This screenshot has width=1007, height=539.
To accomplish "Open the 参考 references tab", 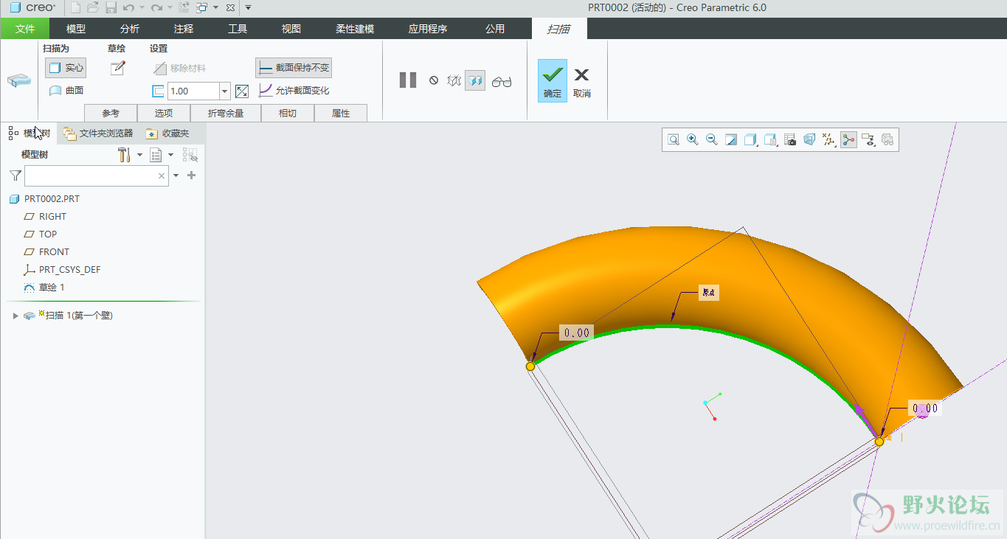I will coord(111,113).
